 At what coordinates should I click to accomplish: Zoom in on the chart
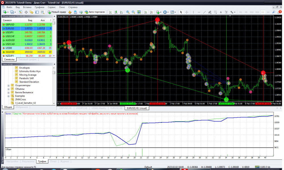128,12
